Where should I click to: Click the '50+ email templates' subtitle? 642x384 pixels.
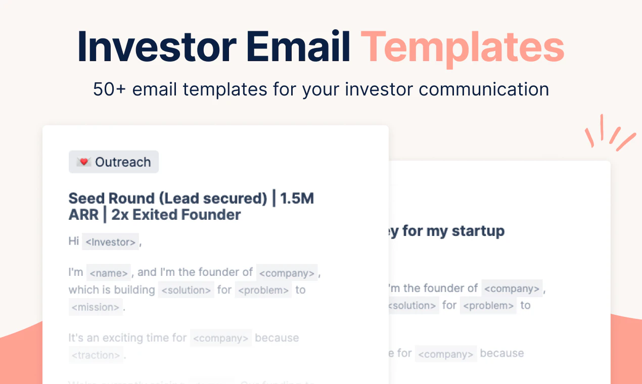(x=321, y=89)
